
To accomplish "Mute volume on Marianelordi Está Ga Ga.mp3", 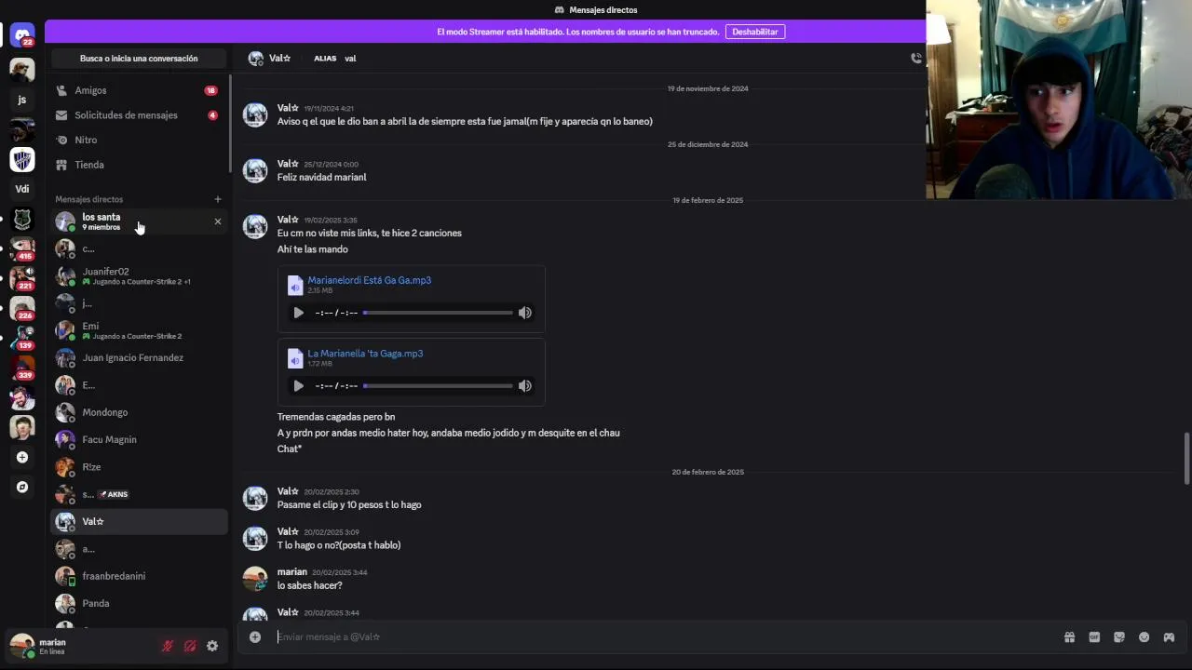I will pos(525,313).
